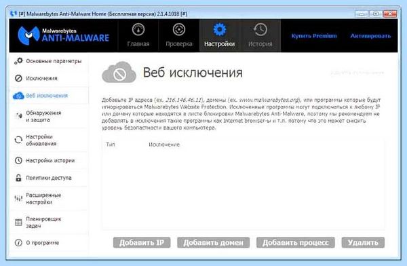
Task: Click the Добавить IP button
Action: (142, 242)
